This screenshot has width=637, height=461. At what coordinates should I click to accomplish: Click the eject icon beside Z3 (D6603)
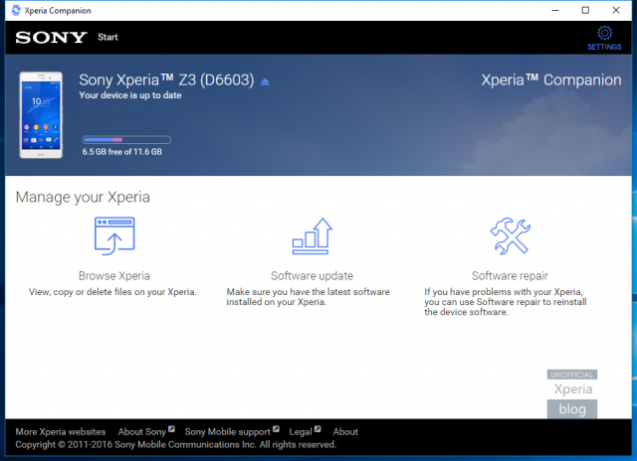pos(265,81)
